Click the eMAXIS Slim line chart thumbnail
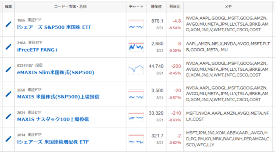Screen dimensions: 275x153 (x=136, y=70)
